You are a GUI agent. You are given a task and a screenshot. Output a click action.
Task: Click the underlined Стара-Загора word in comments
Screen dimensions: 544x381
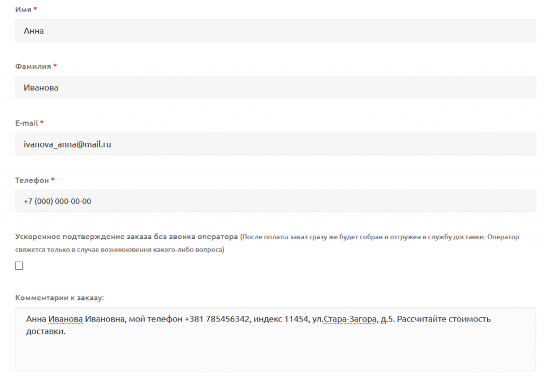tap(350, 319)
